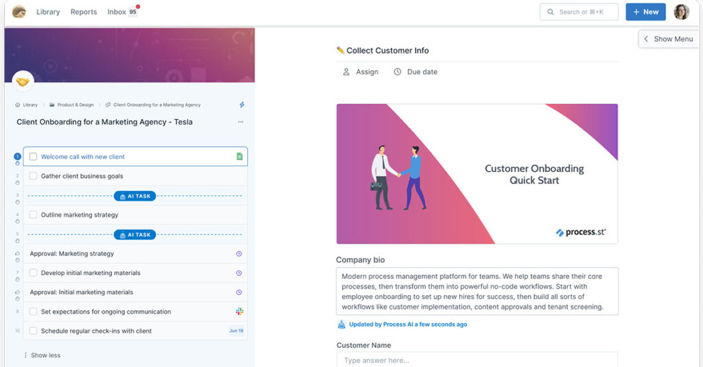The height and width of the screenshot is (367, 703).
Task: Mark Outline marketing strategy as complete
Action: click(33, 215)
